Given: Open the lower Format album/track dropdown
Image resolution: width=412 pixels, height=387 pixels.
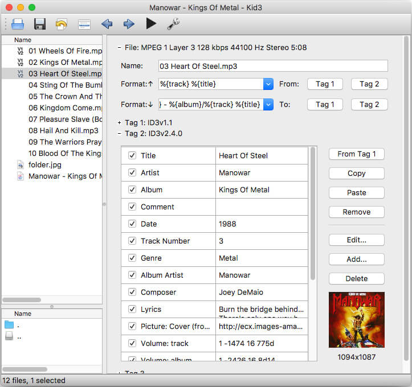Looking at the screenshot, I should pos(268,104).
